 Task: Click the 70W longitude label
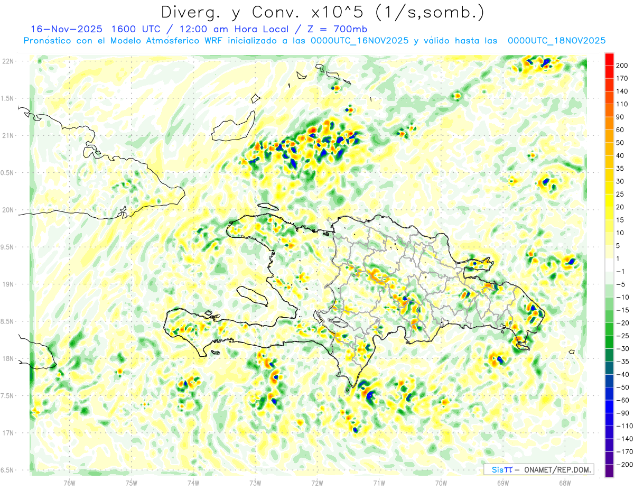[x=441, y=483]
